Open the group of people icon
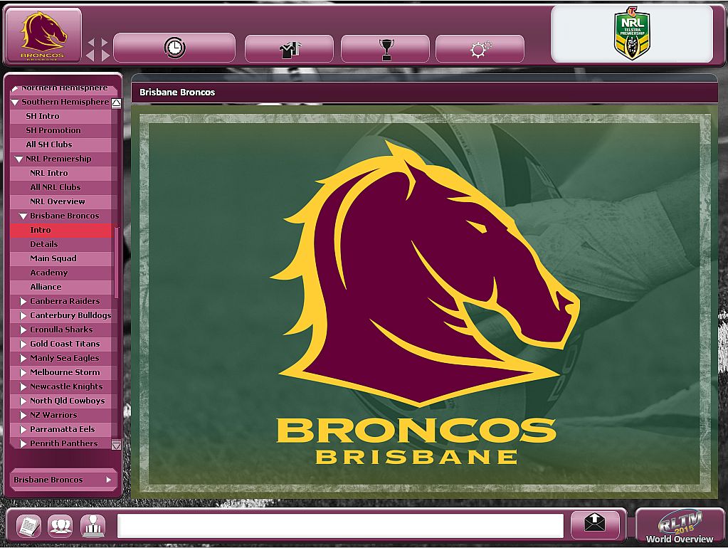This screenshot has height=548, width=728. point(60,526)
